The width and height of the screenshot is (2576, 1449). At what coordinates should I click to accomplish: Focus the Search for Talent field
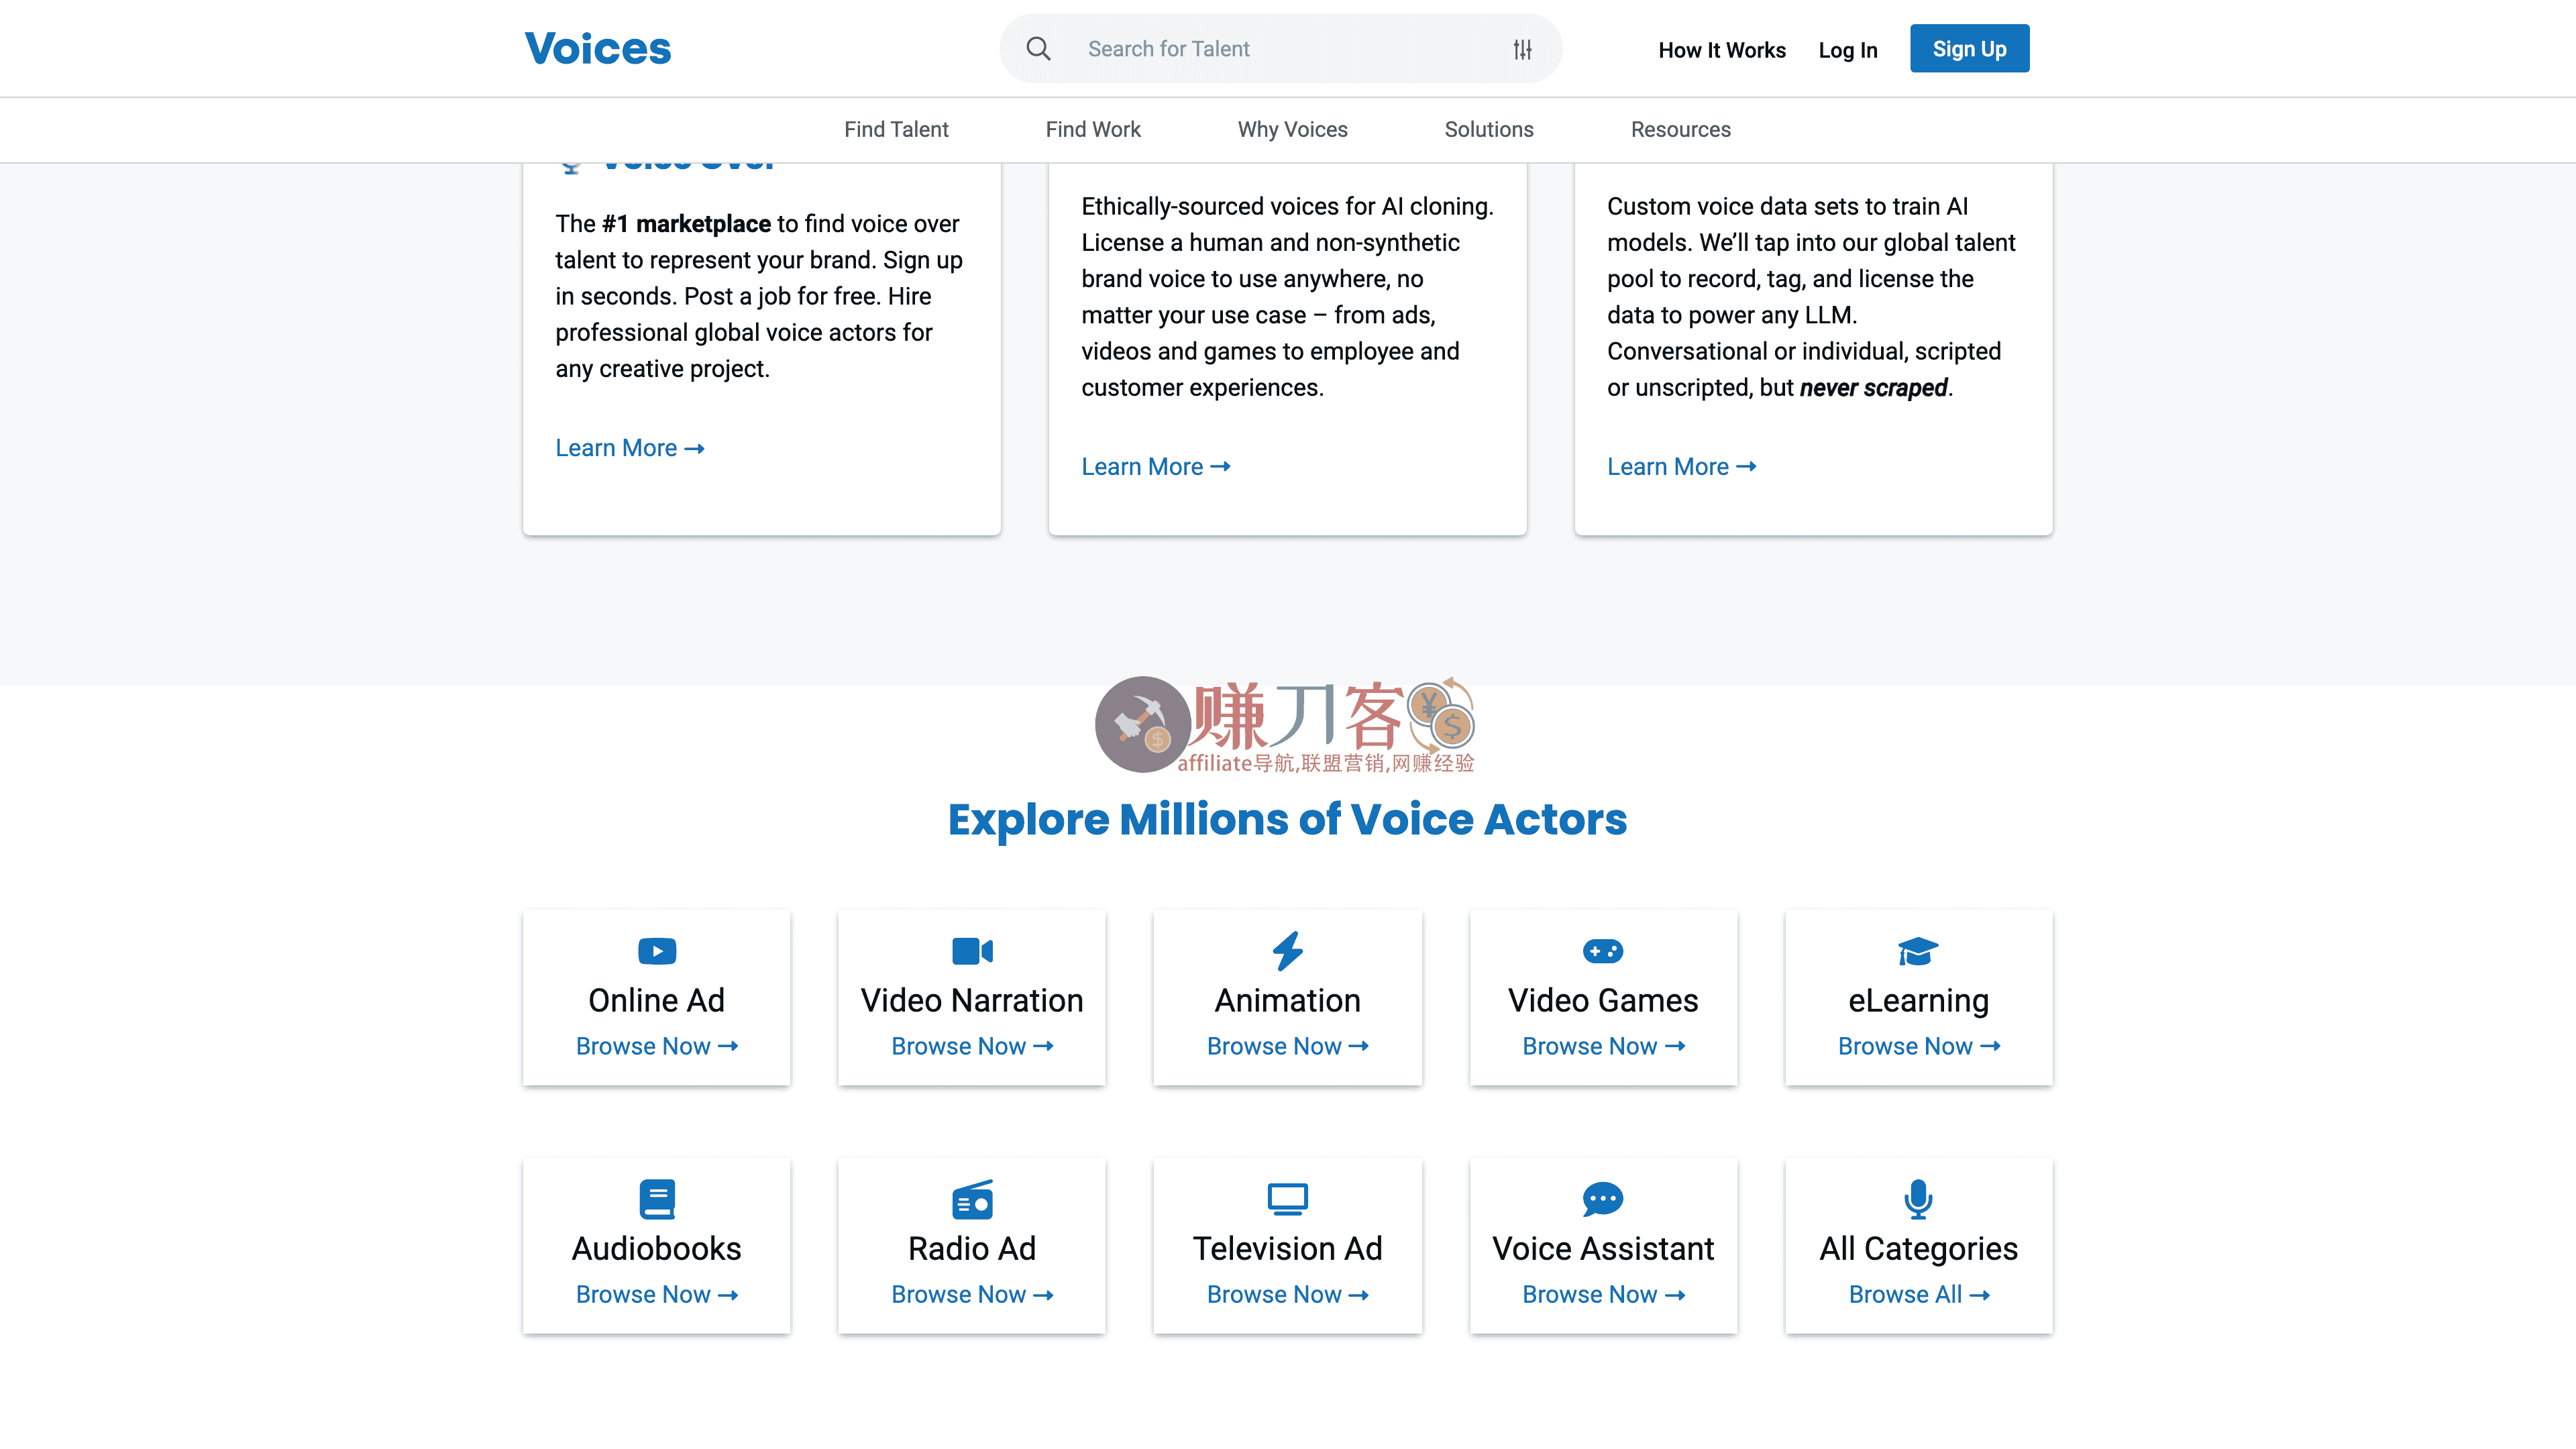tap(1280, 49)
